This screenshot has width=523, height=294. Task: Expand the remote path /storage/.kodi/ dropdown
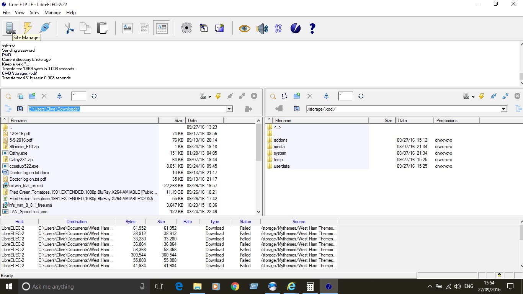pos(504,109)
